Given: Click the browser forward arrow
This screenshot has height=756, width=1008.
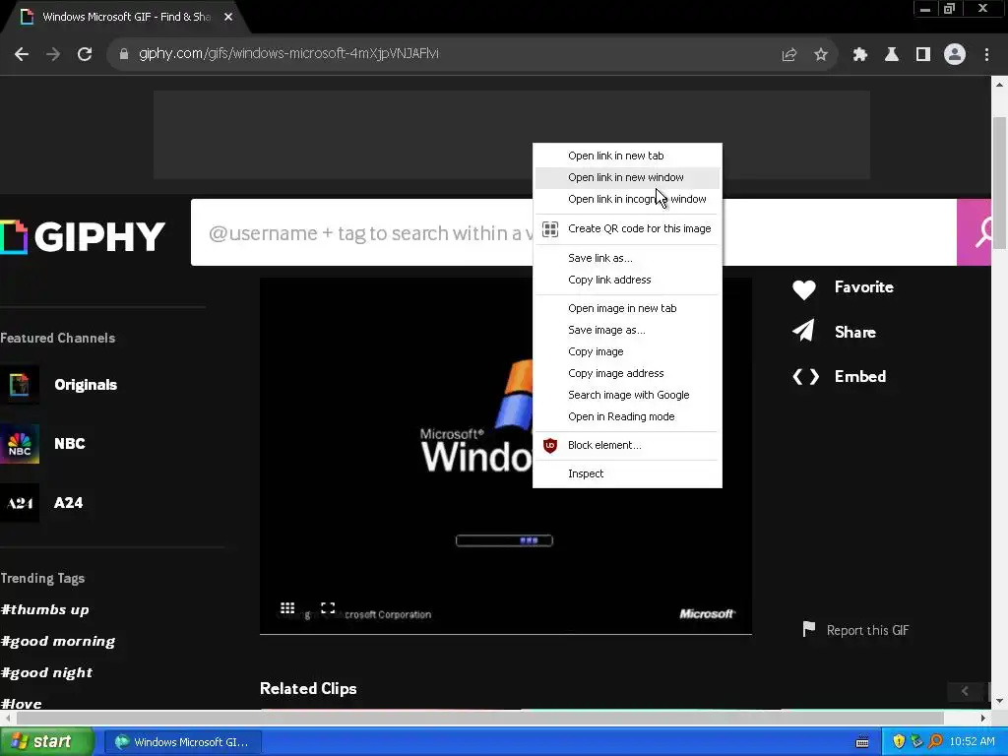Looking at the screenshot, I should tap(53, 54).
